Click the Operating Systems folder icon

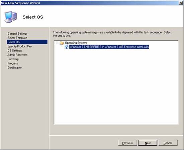click(62, 43)
